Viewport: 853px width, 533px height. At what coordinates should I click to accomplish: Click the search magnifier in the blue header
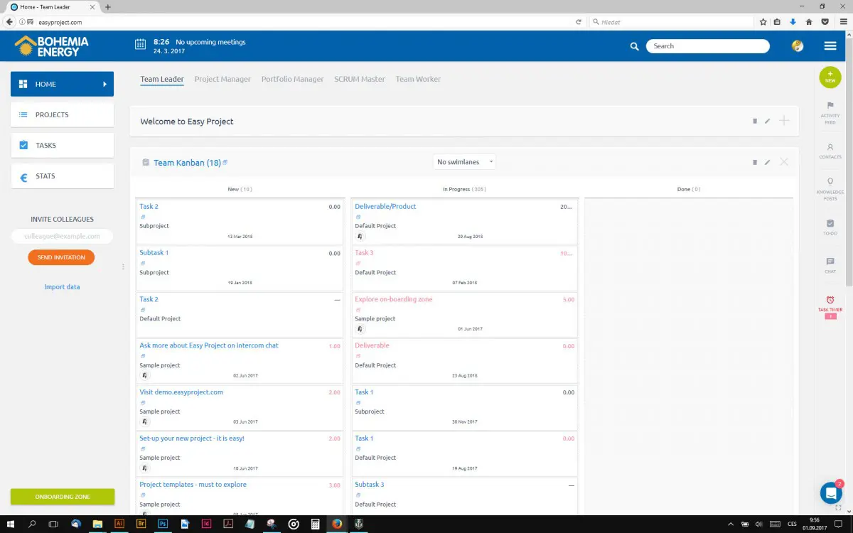[x=634, y=45]
